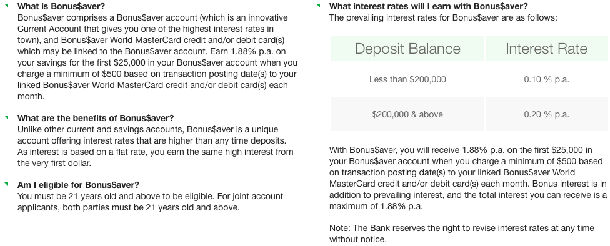Select the '0.20 % p.a.' rate cell

tap(547, 114)
